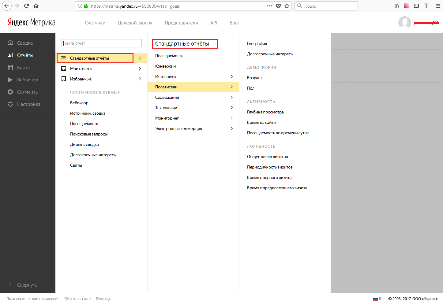Open the page actions three-dots menu
Image resolution: width=443 pixels, height=304 pixels.
point(270,6)
